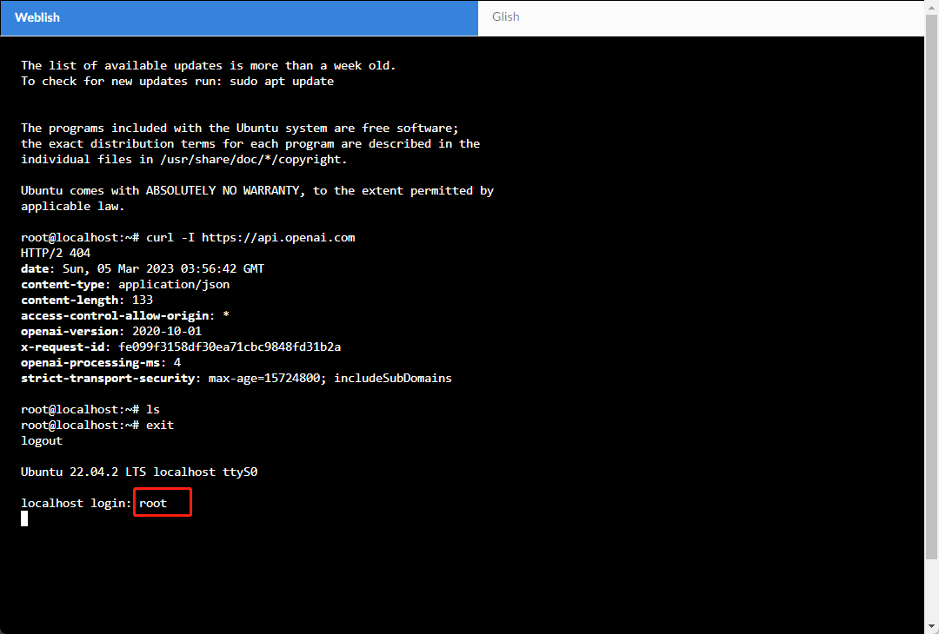Click the vertical scrollbar thumb
This screenshot has height=634, width=939.
(931, 287)
